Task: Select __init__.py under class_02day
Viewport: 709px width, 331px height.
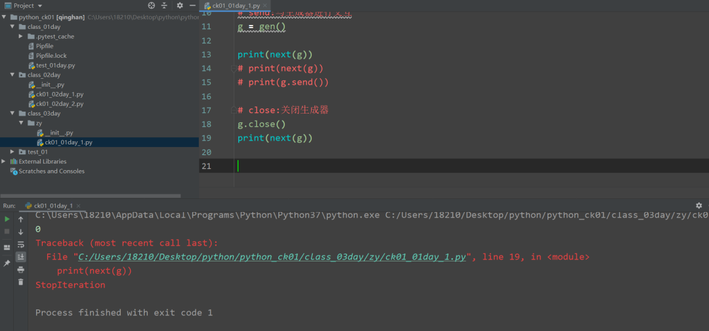Action: pos(50,85)
